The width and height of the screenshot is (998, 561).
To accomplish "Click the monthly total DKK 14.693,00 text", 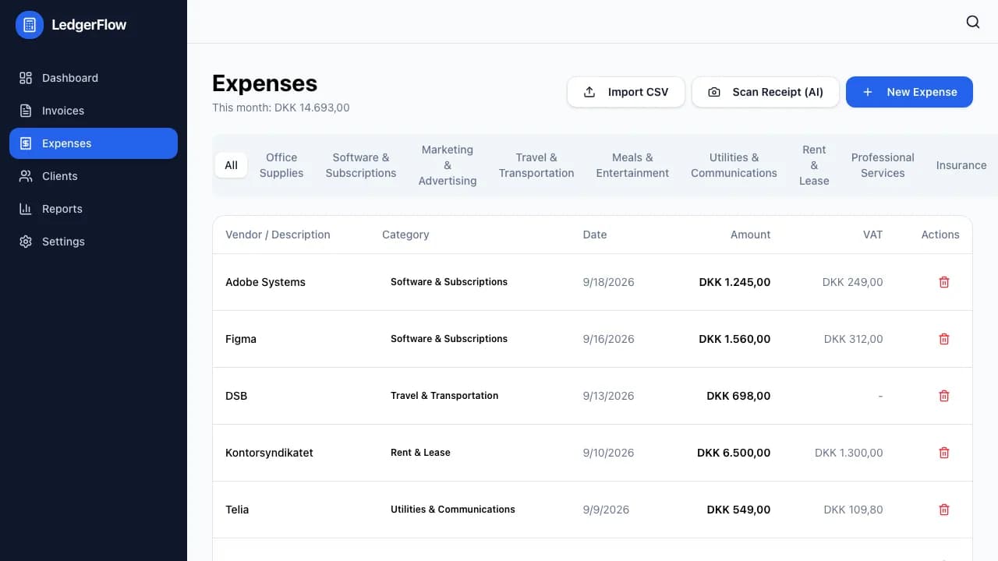I will [312, 108].
